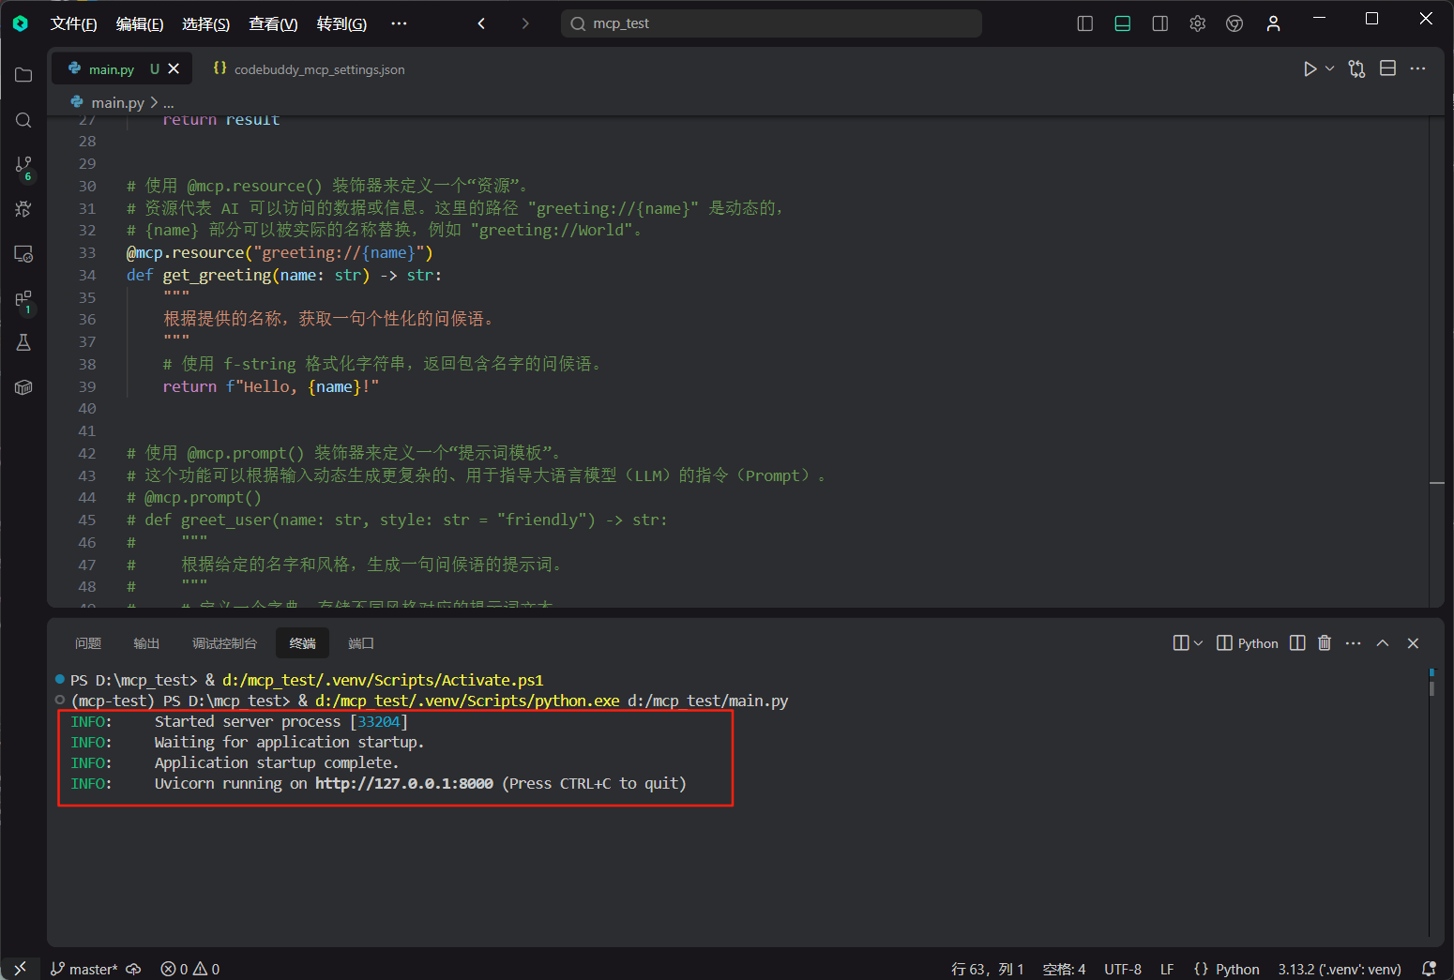This screenshot has width=1454, height=980.
Task: Click the master* branch in the status bar
Action: point(84,969)
